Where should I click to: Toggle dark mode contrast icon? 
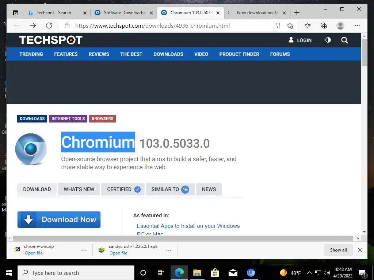click(x=328, y=40)
